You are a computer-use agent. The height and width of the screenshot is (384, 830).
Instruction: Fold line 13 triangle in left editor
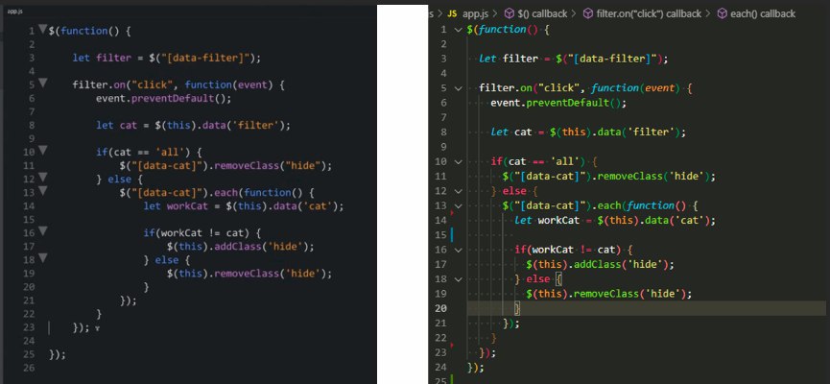pyautogui.click(x=43, y=191)
